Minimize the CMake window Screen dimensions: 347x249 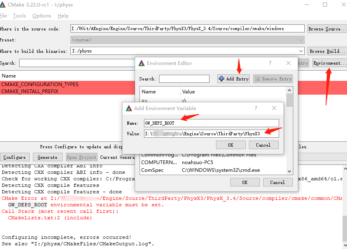click(x=307, y=4)
